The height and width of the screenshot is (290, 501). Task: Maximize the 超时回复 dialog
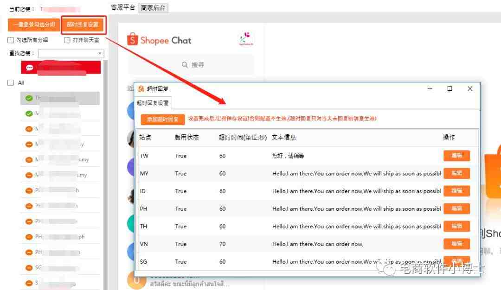(450, 88)
